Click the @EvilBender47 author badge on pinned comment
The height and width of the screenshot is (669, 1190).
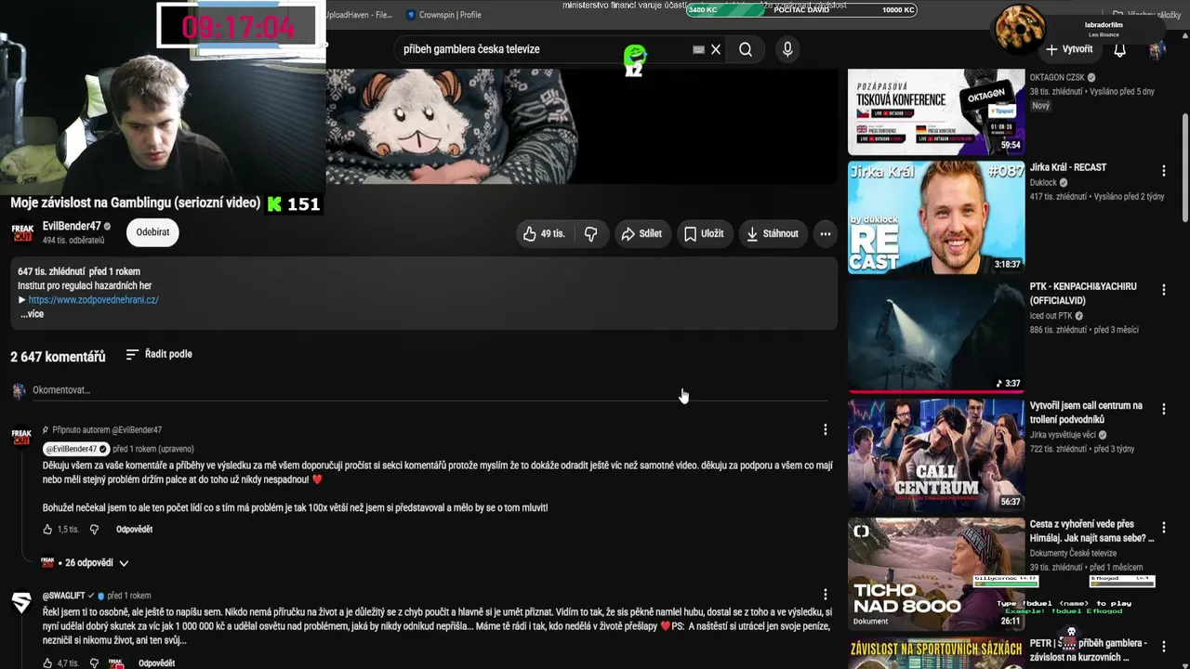(x=76, y=449)
